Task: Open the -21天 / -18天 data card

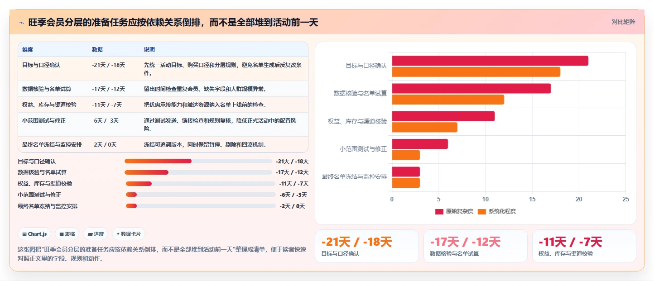Action: pyautogui.click(x=366, y=246)
